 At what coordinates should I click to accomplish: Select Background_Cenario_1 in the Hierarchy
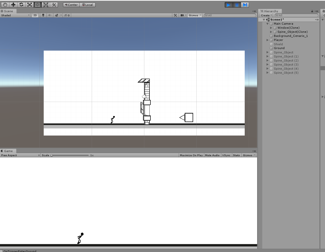pyautogui.click(x=291, y=36)
